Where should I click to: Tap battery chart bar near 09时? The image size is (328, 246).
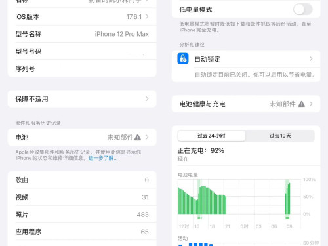[x=288, y=199]
